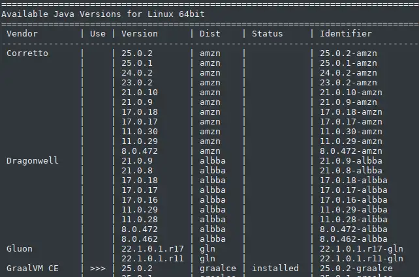
Task: Select the Dragonwell vendor name
Action: (x=33, y=161)
